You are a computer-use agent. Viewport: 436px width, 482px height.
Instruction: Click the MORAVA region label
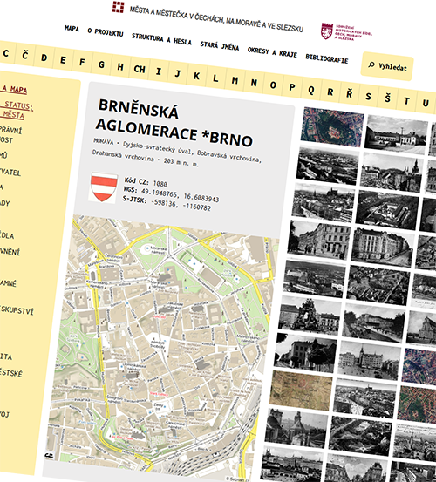(x=104, y=141)
